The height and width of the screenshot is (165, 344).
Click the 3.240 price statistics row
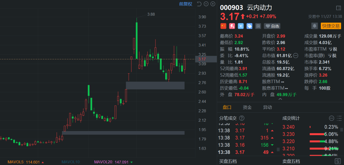310,127
